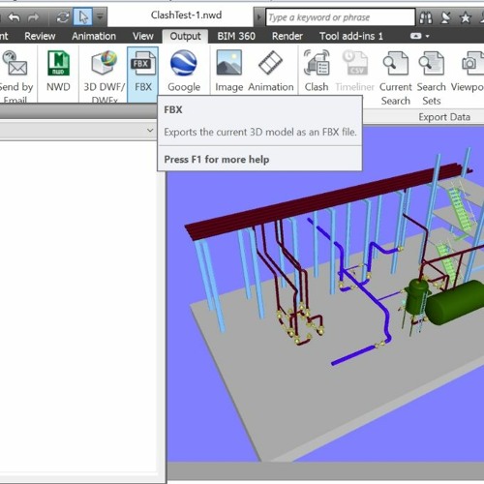Open the quick access toolbar customize dropdown
The width and height of the screenshot is (484, 484).
point(100,16)
